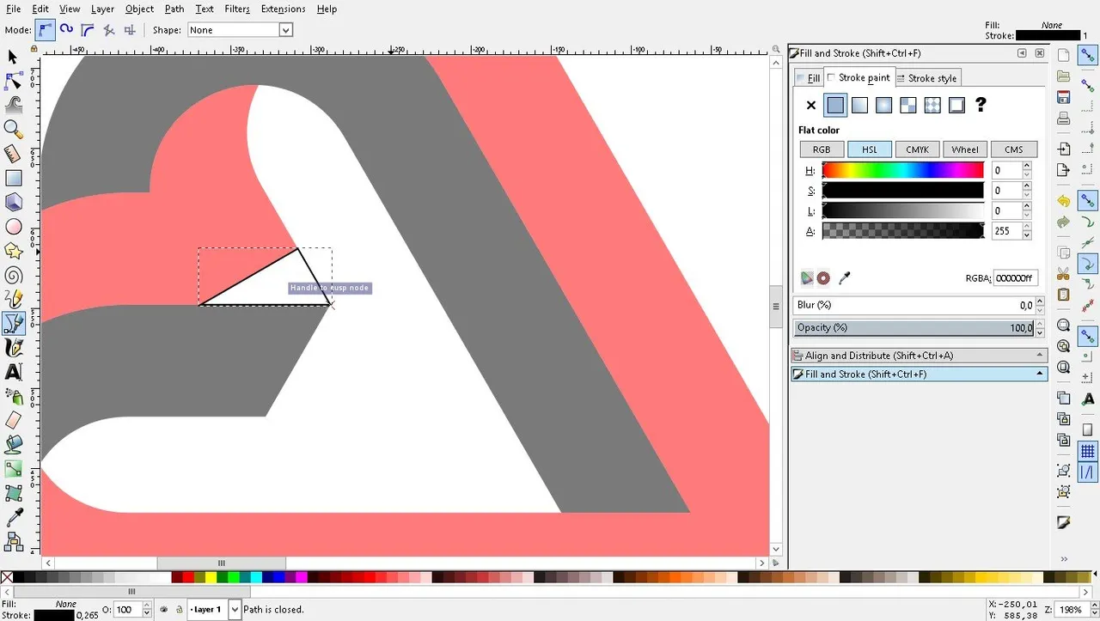The width and height of the screenshot is (1100, 621).
Task: Switch color mode to RGB
Action: (822, 149)
